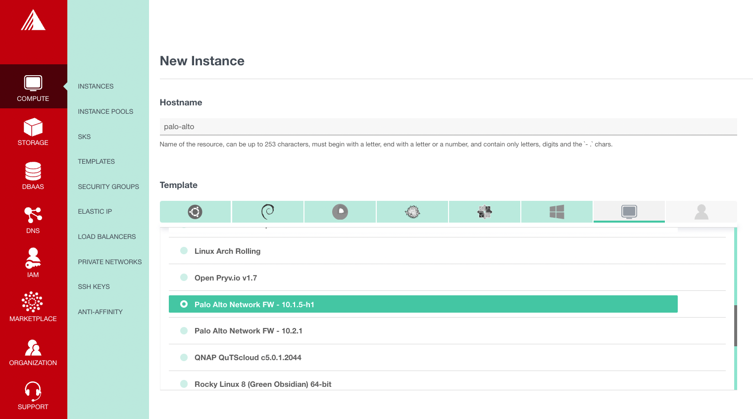This screenshot has width=753, height=419.
Task: Open the SKS menu item
Action: pos(84,137)
